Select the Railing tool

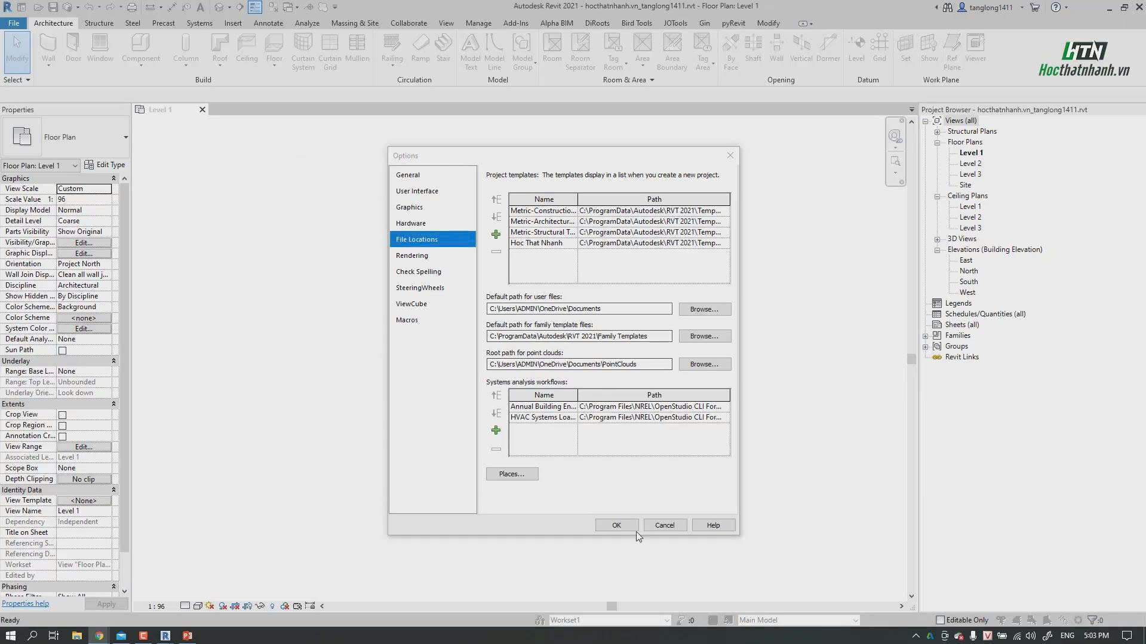[x=392, y=48]
